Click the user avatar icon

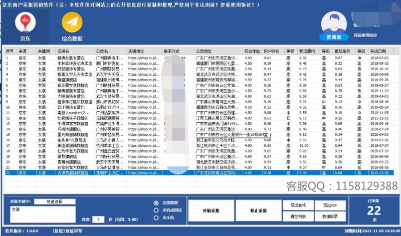point(333,22)
